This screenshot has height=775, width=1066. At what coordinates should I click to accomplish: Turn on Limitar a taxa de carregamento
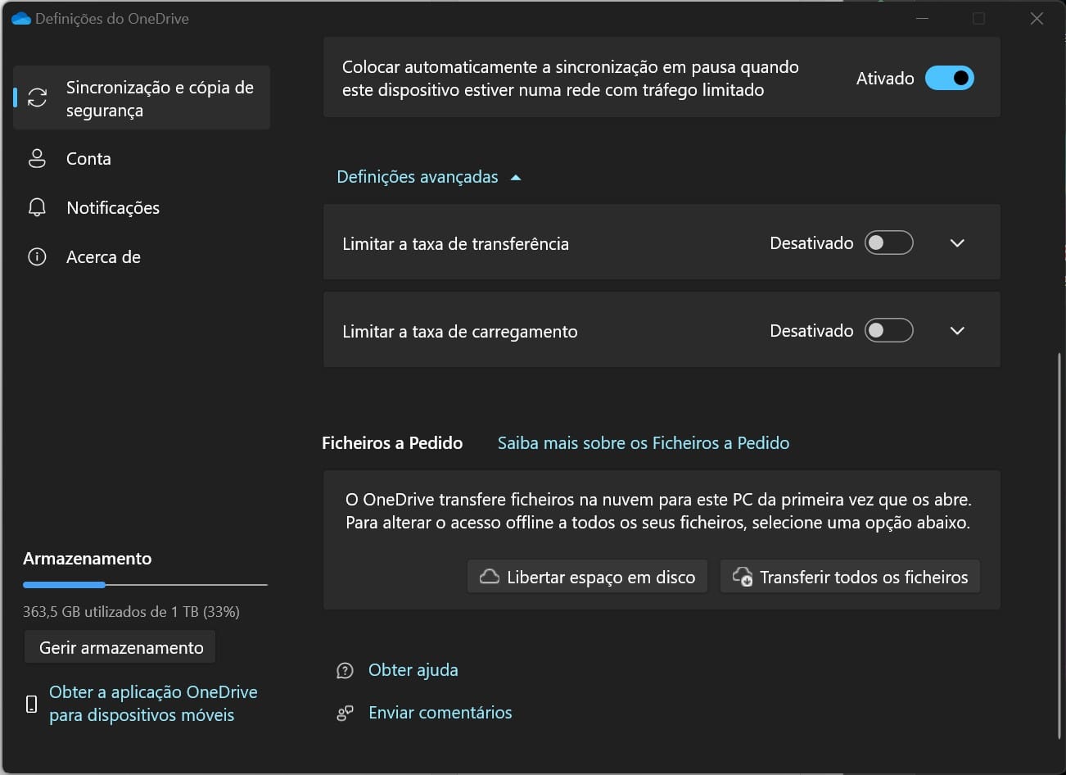[888, 331]
